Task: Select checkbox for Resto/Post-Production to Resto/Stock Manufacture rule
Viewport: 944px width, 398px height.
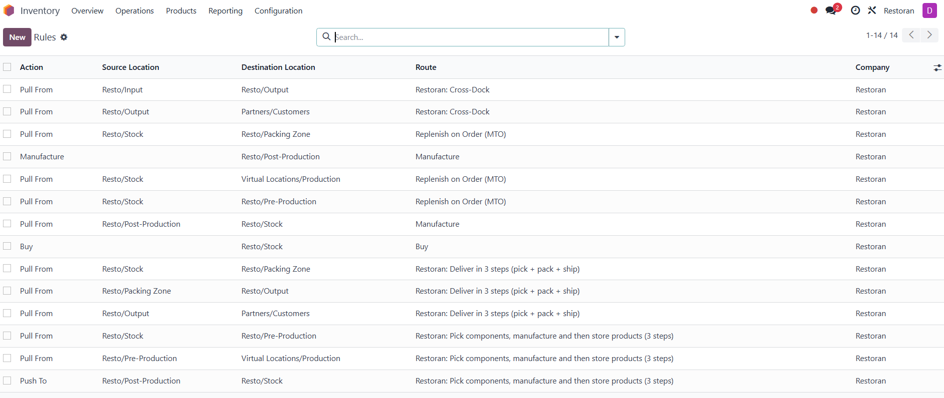Action: click(x=7, y=224)
